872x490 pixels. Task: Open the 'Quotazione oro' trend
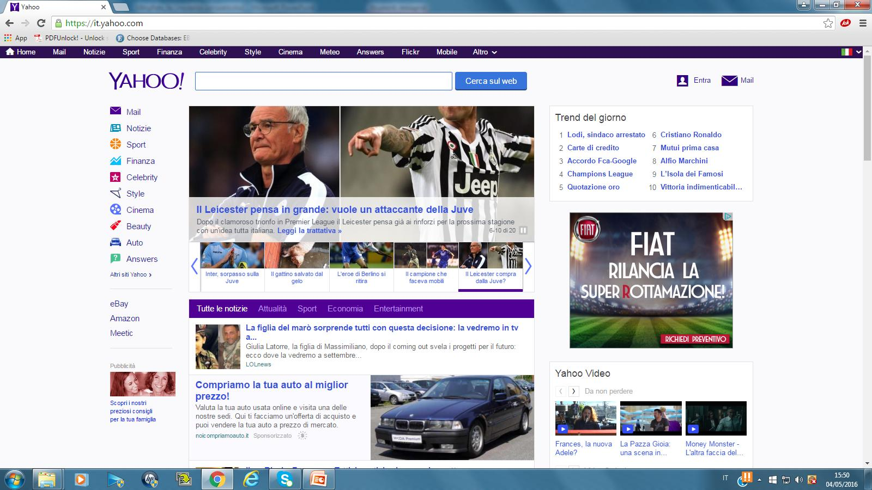(x=594, y=187)
